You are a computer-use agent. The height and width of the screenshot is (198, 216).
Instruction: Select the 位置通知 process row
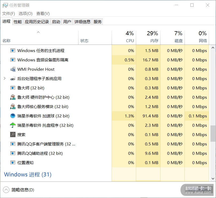(x=105, y=163)
